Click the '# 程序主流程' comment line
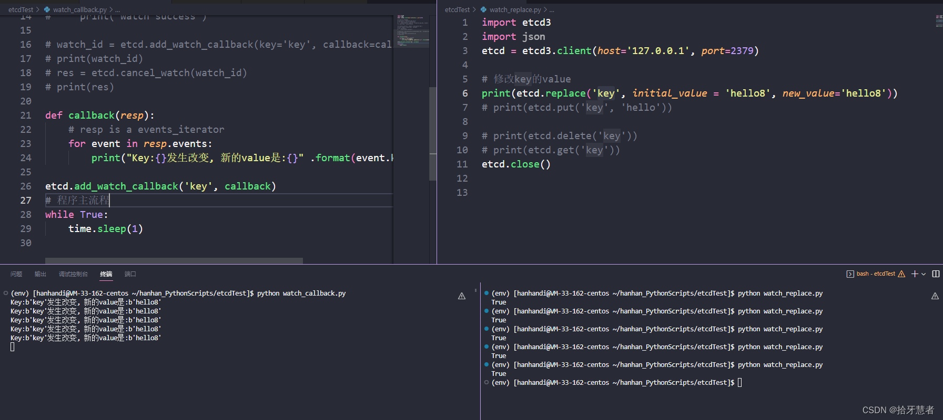This screenshot has height=420, width=943. click(x=77, y=200)
